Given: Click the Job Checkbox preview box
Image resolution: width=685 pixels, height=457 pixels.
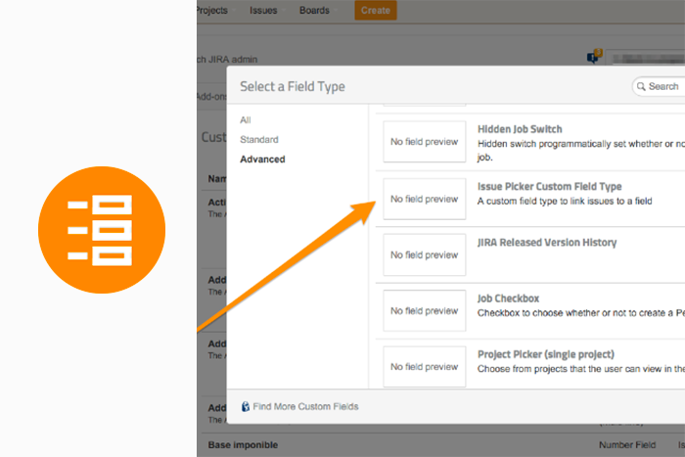Looking at the screenshot, I should 425,310.
